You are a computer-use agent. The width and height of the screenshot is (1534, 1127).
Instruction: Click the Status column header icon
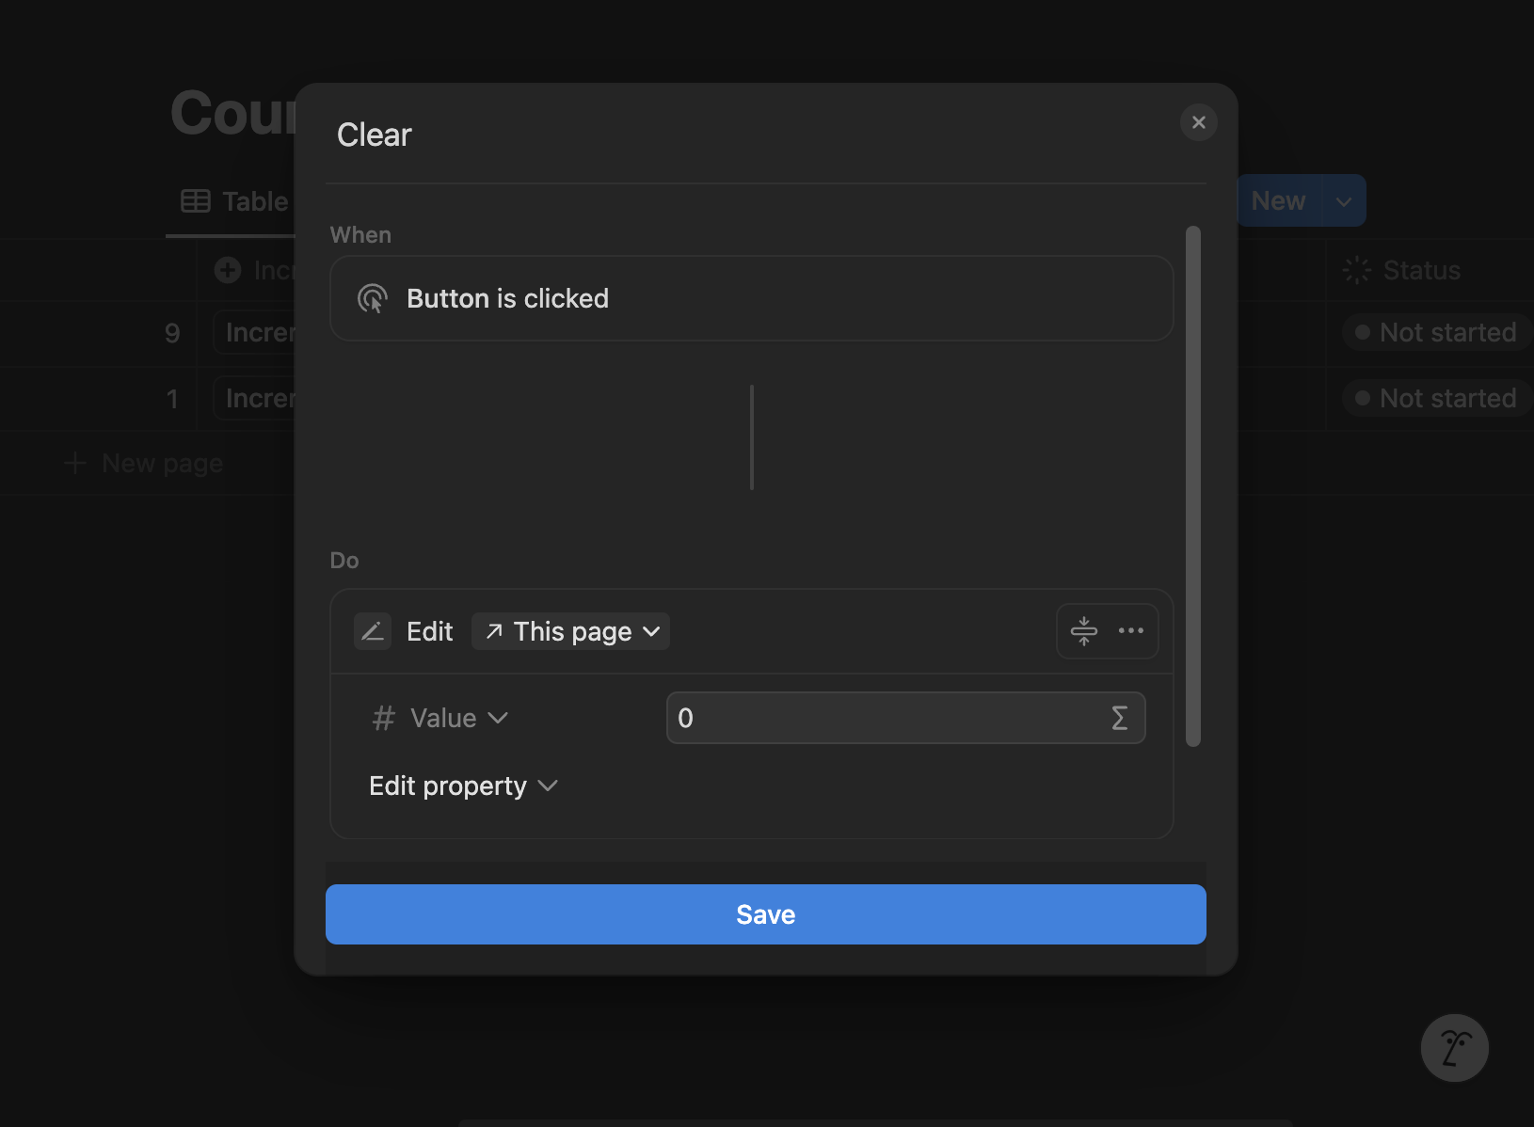[x=1357, y=271]
